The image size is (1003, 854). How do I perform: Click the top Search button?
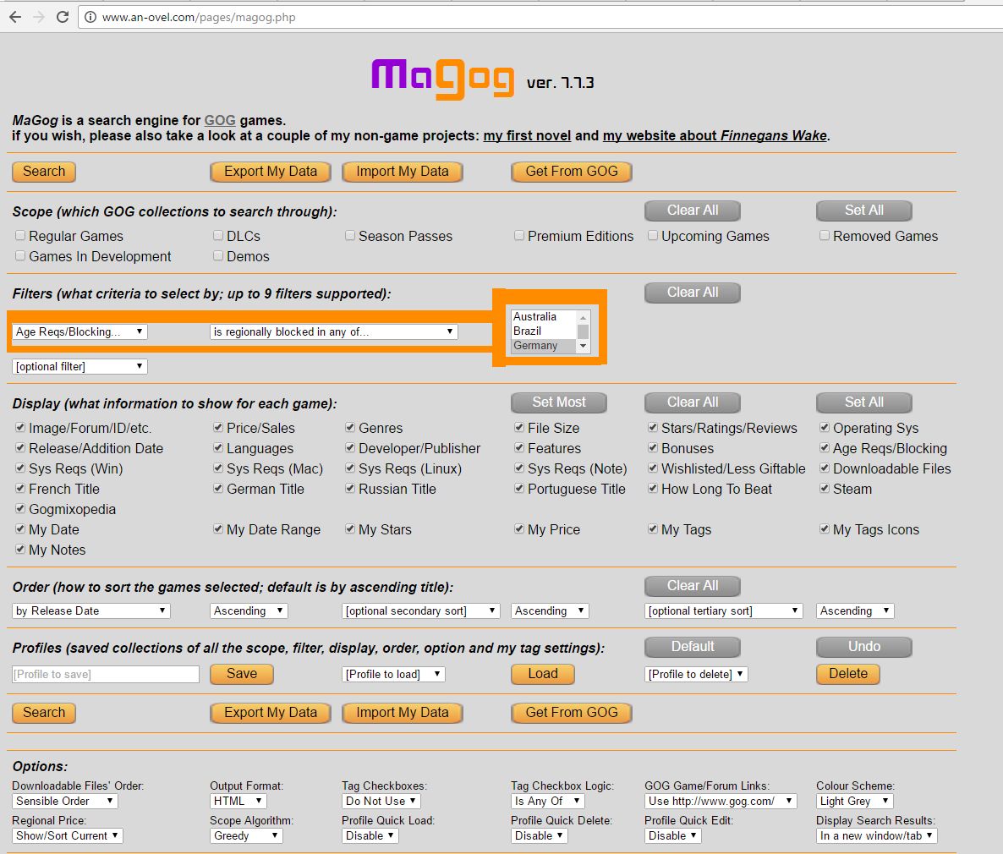click(x=44, y=172)
